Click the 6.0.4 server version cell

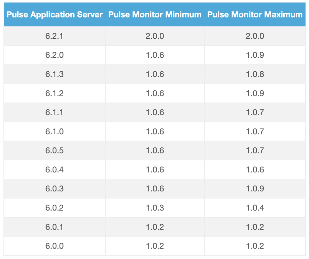click(x=55, y=170)
